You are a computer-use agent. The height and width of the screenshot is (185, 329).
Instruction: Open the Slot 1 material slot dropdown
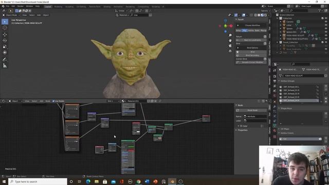coord(114,101)
